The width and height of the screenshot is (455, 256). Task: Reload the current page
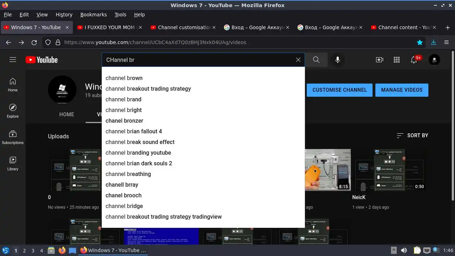click(x=34, y=42)
